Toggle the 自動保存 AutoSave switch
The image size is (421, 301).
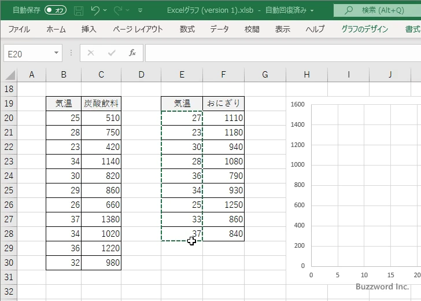56,10
